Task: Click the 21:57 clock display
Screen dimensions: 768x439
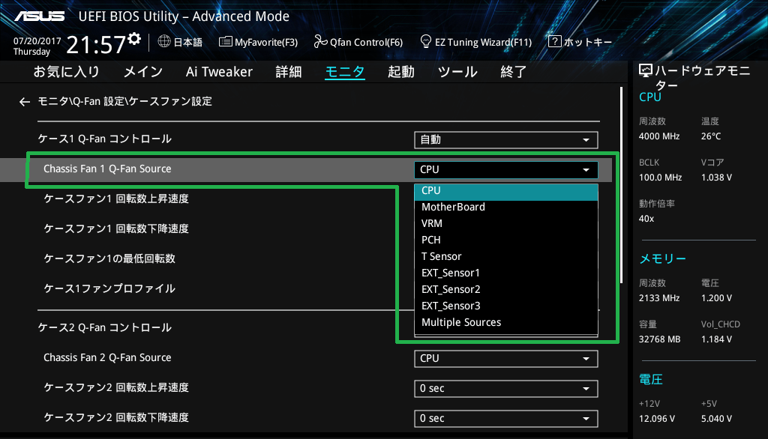Action: (x=96, y=44)
